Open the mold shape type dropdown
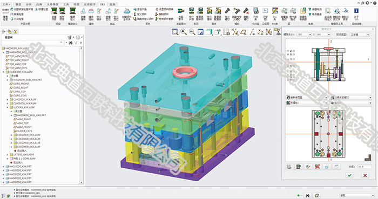Image resolution: width=378 pixels, height=199 pixels. [x=360, y=35]
